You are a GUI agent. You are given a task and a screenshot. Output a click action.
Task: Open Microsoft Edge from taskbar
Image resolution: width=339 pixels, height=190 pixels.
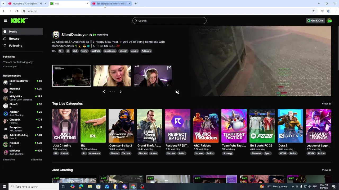[x=81, y=187]
